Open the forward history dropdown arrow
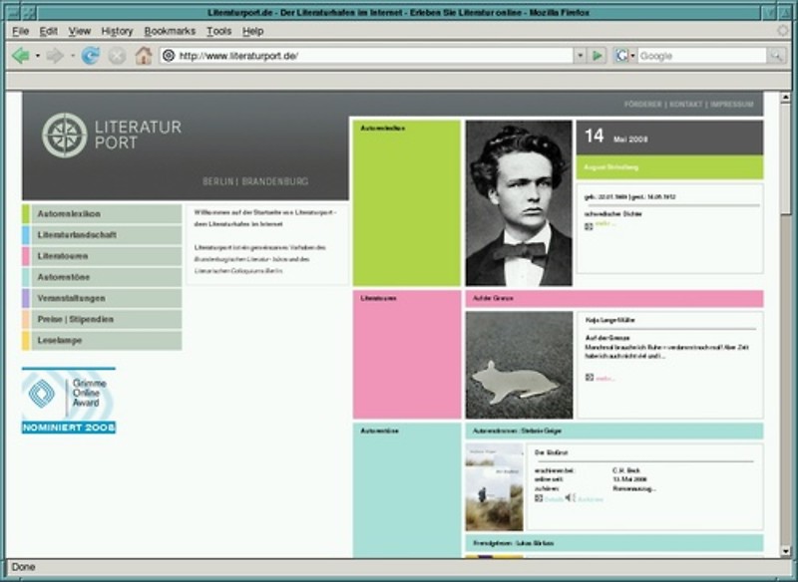This screenshot has height=582, width=798. [x=72, y=56]
